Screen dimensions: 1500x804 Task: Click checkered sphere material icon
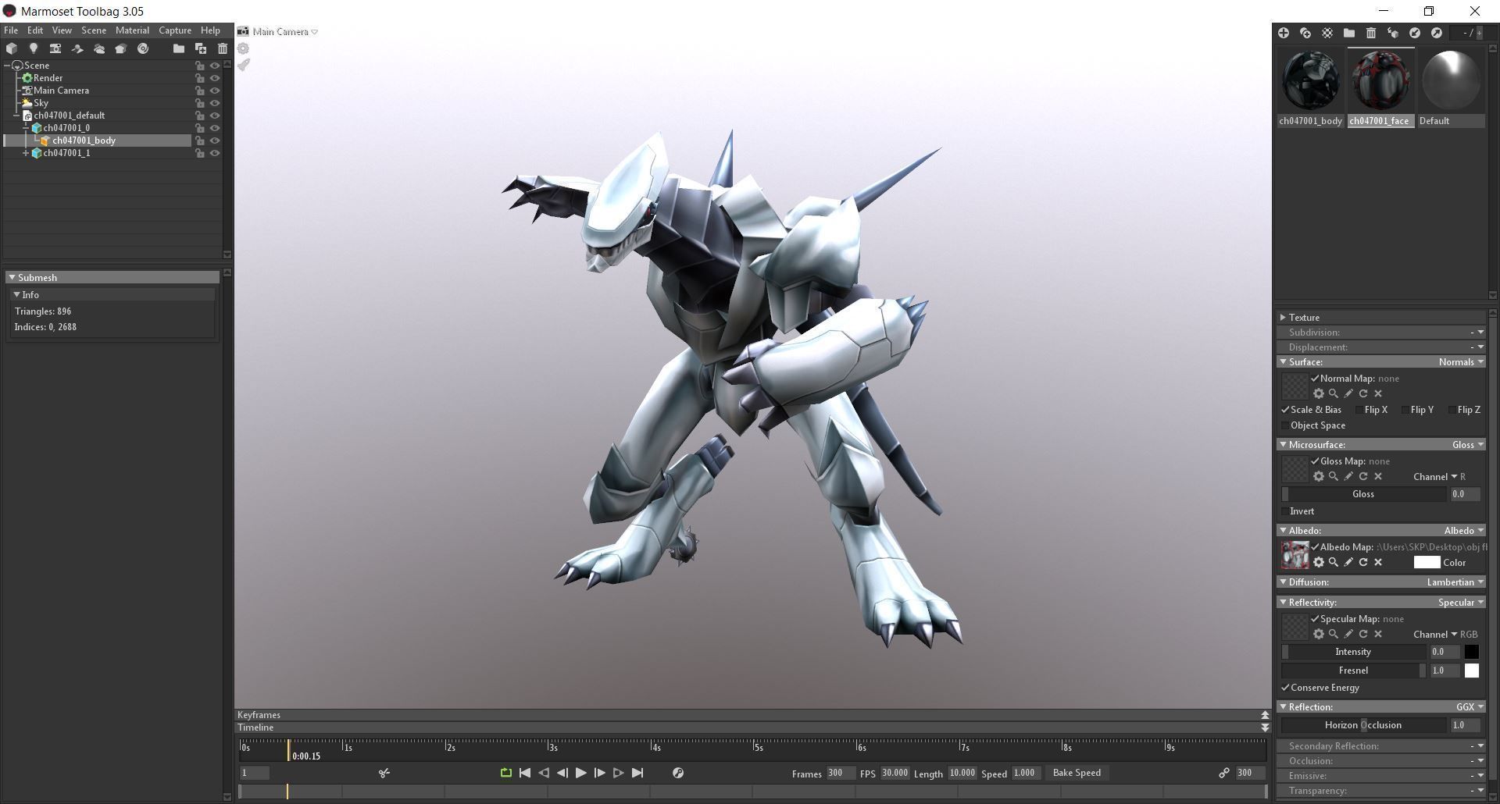1327,33
